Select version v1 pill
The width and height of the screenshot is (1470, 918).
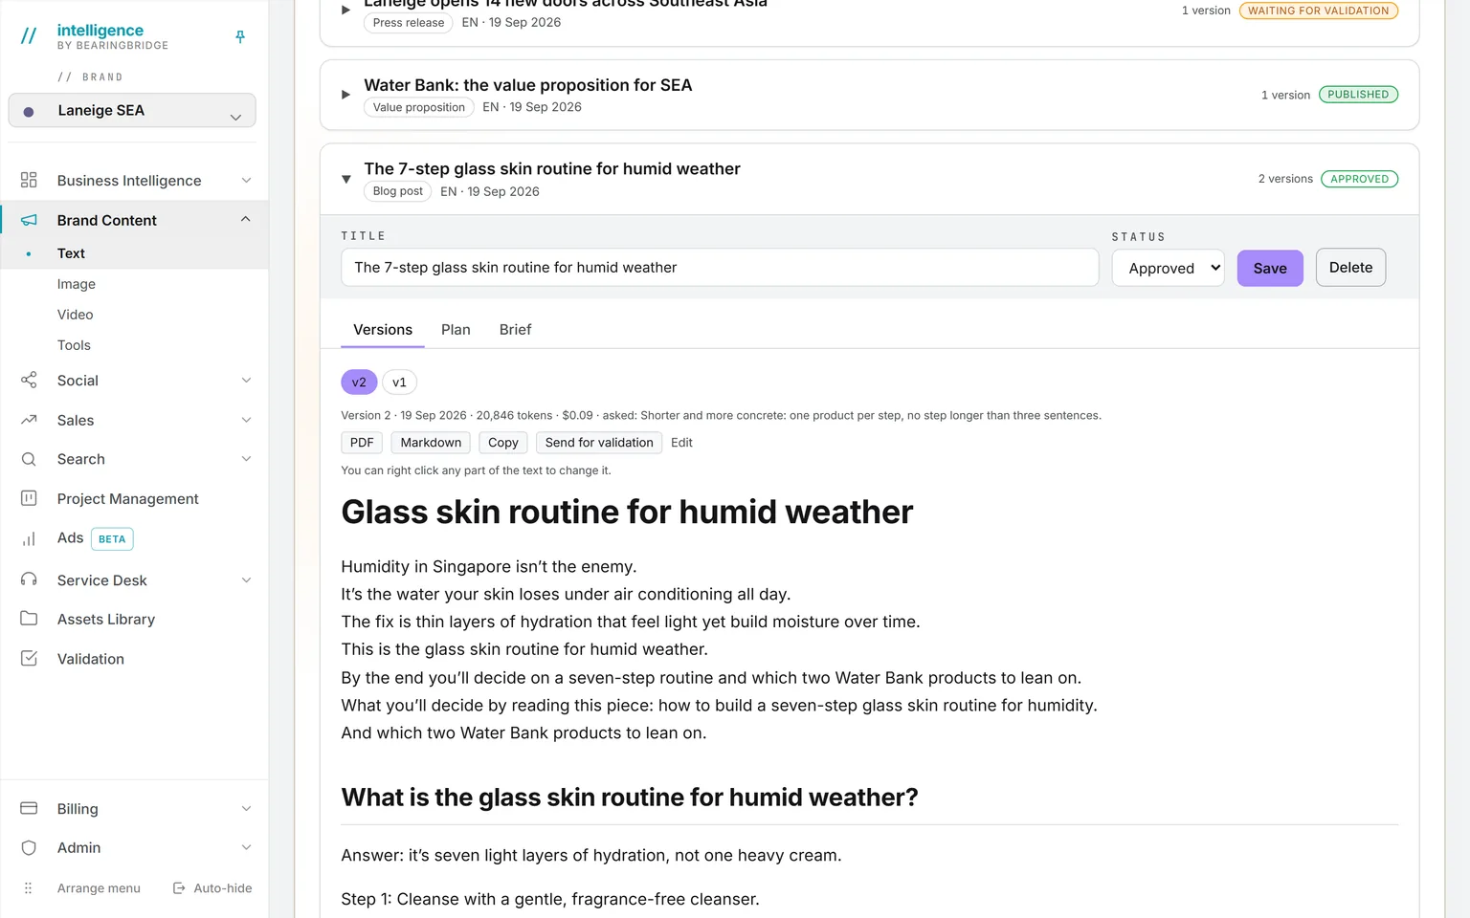pyautogui.click(x=399, y=382)
